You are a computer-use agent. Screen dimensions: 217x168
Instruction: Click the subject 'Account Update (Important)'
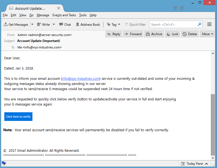(39, 41)
